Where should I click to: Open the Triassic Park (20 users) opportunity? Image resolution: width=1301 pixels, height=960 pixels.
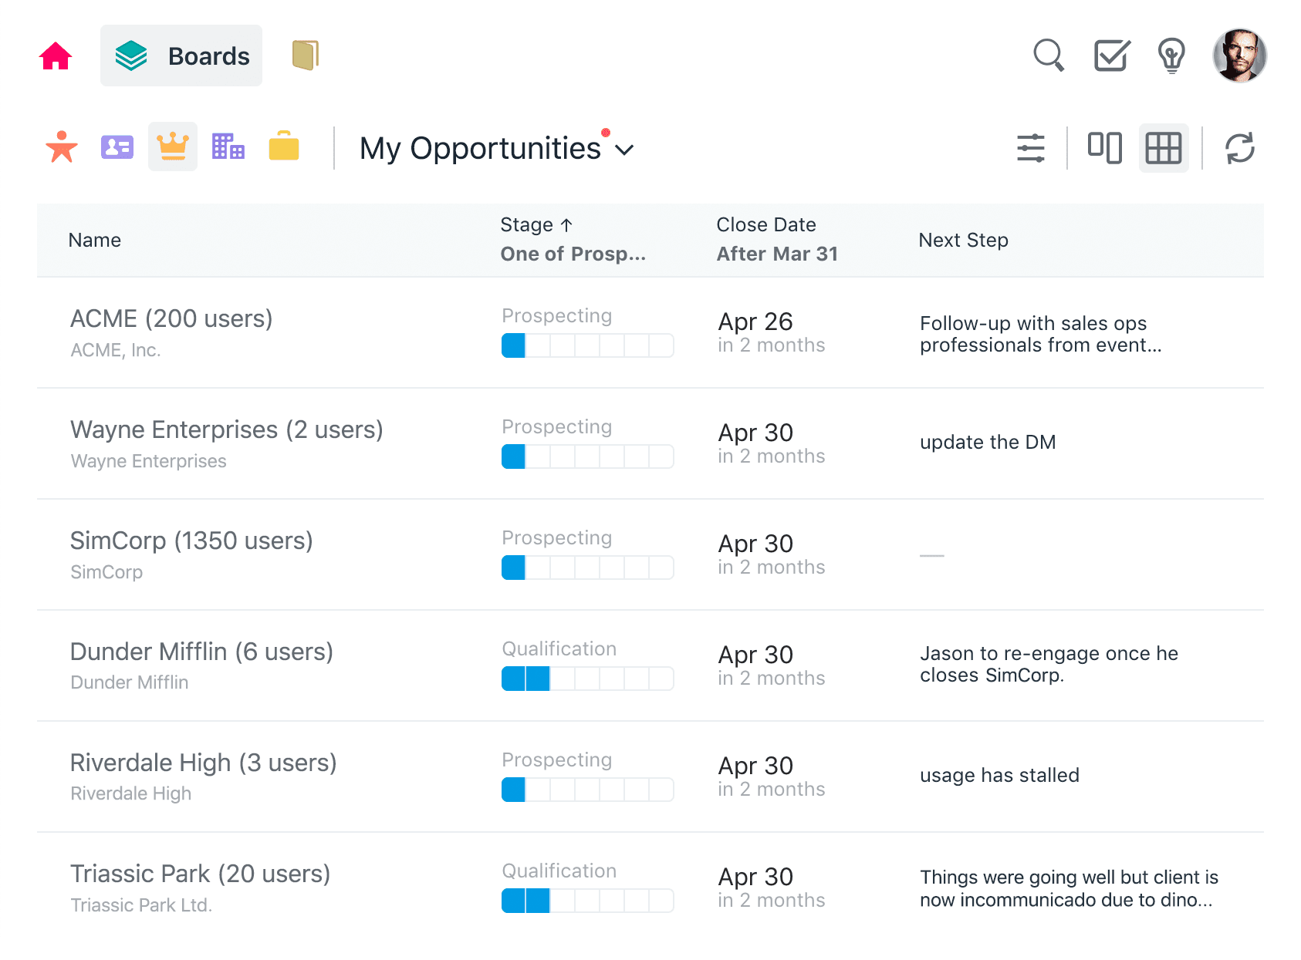point(200,874)
